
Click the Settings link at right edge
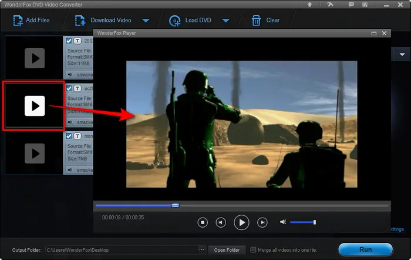[397, 229]
